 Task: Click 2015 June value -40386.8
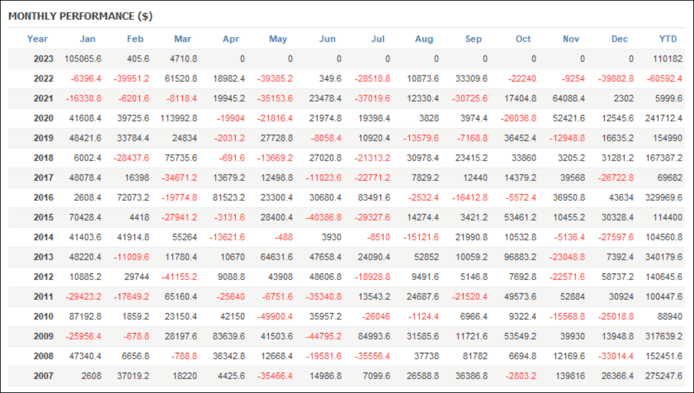(x=324, y=217)
